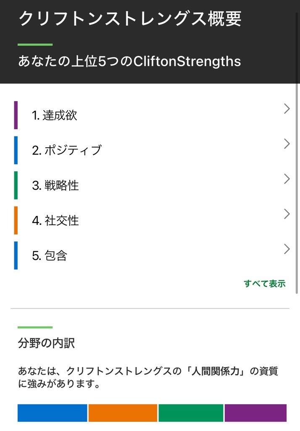Click the orange marker beside 社交性
This screenshot has width=300, height=431.
pyautogui.click(x=16, y=220)
